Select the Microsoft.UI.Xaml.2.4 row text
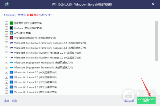This screenshot has height=106, width=160. click(35, 92)
